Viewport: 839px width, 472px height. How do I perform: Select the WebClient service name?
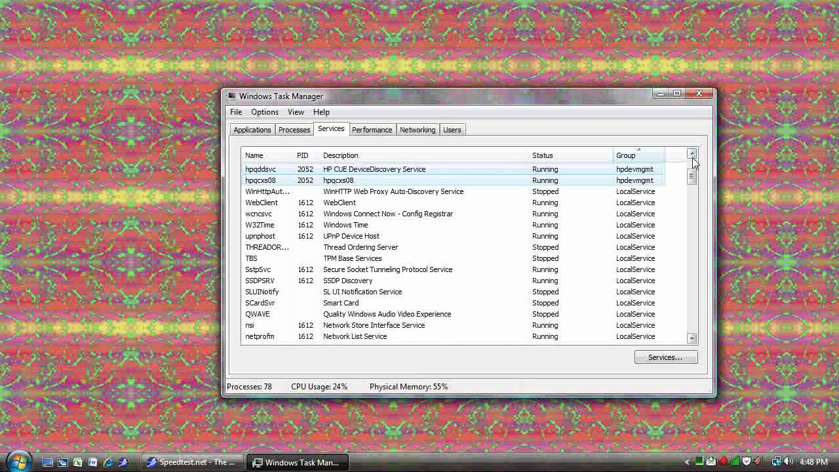point(262,203)
